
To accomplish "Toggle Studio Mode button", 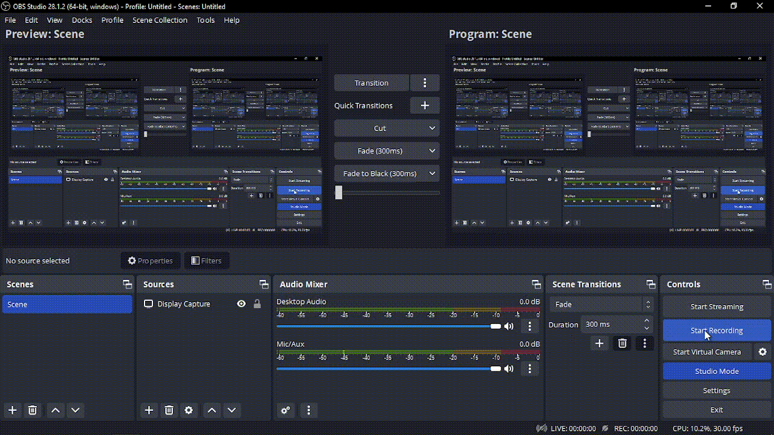I will click(717, 371).
